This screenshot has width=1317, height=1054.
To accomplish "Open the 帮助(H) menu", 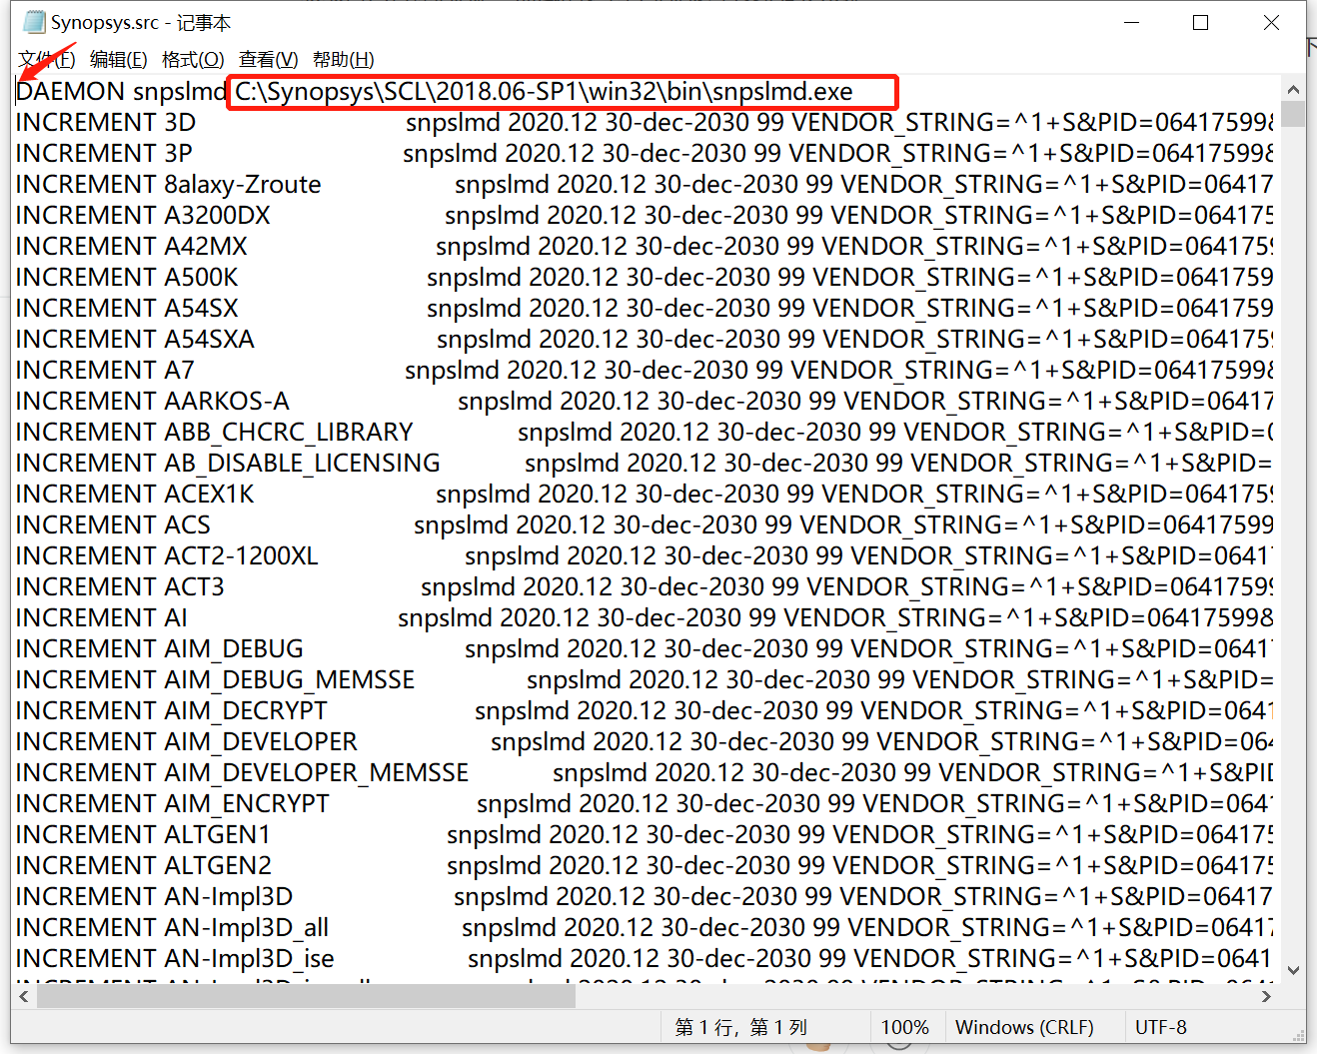I will click(344, 60).
